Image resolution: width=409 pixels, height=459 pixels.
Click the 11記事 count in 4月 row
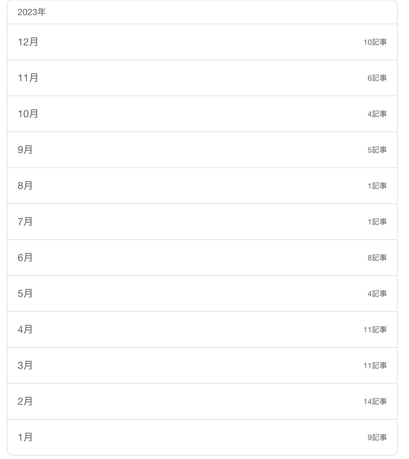pyautogui.click(x=375, y=330)
